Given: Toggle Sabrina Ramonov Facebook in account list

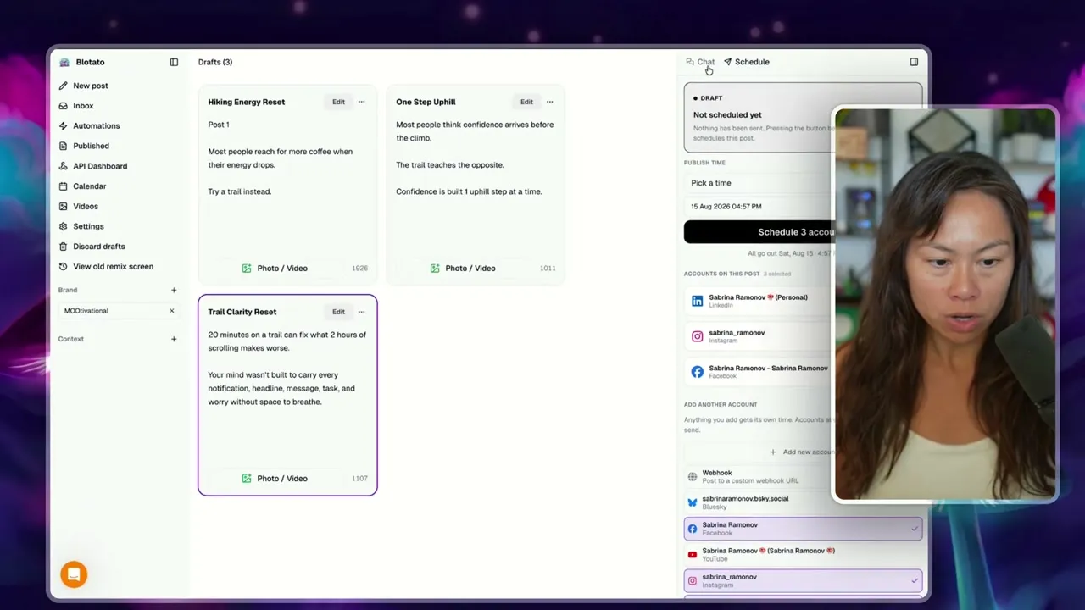Looking at the screenshot, I should pyautogui.click(x=803, y=529).
